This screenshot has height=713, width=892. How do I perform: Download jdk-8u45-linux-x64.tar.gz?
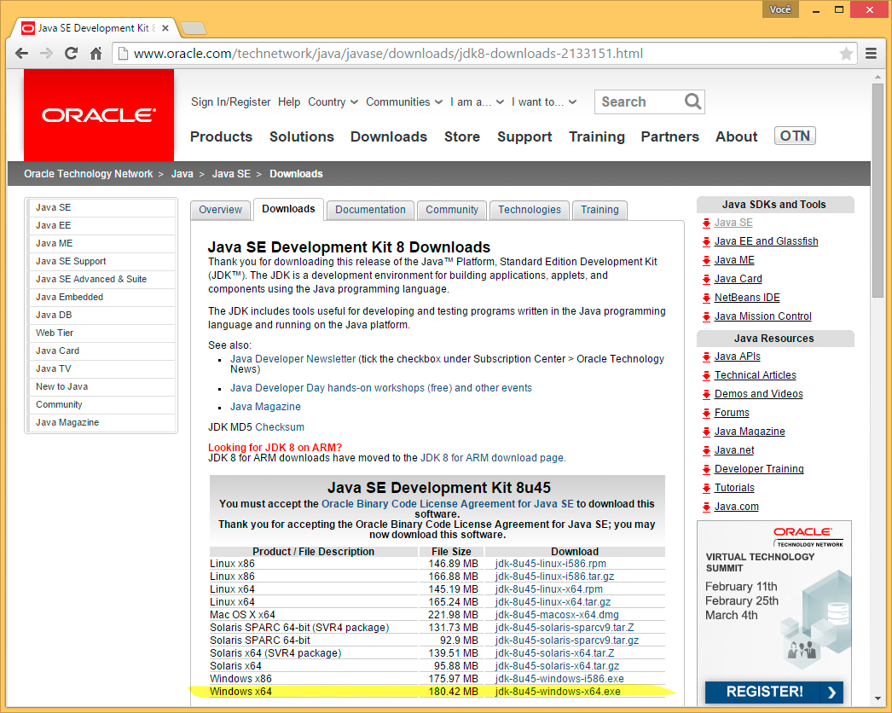[553, 602]
